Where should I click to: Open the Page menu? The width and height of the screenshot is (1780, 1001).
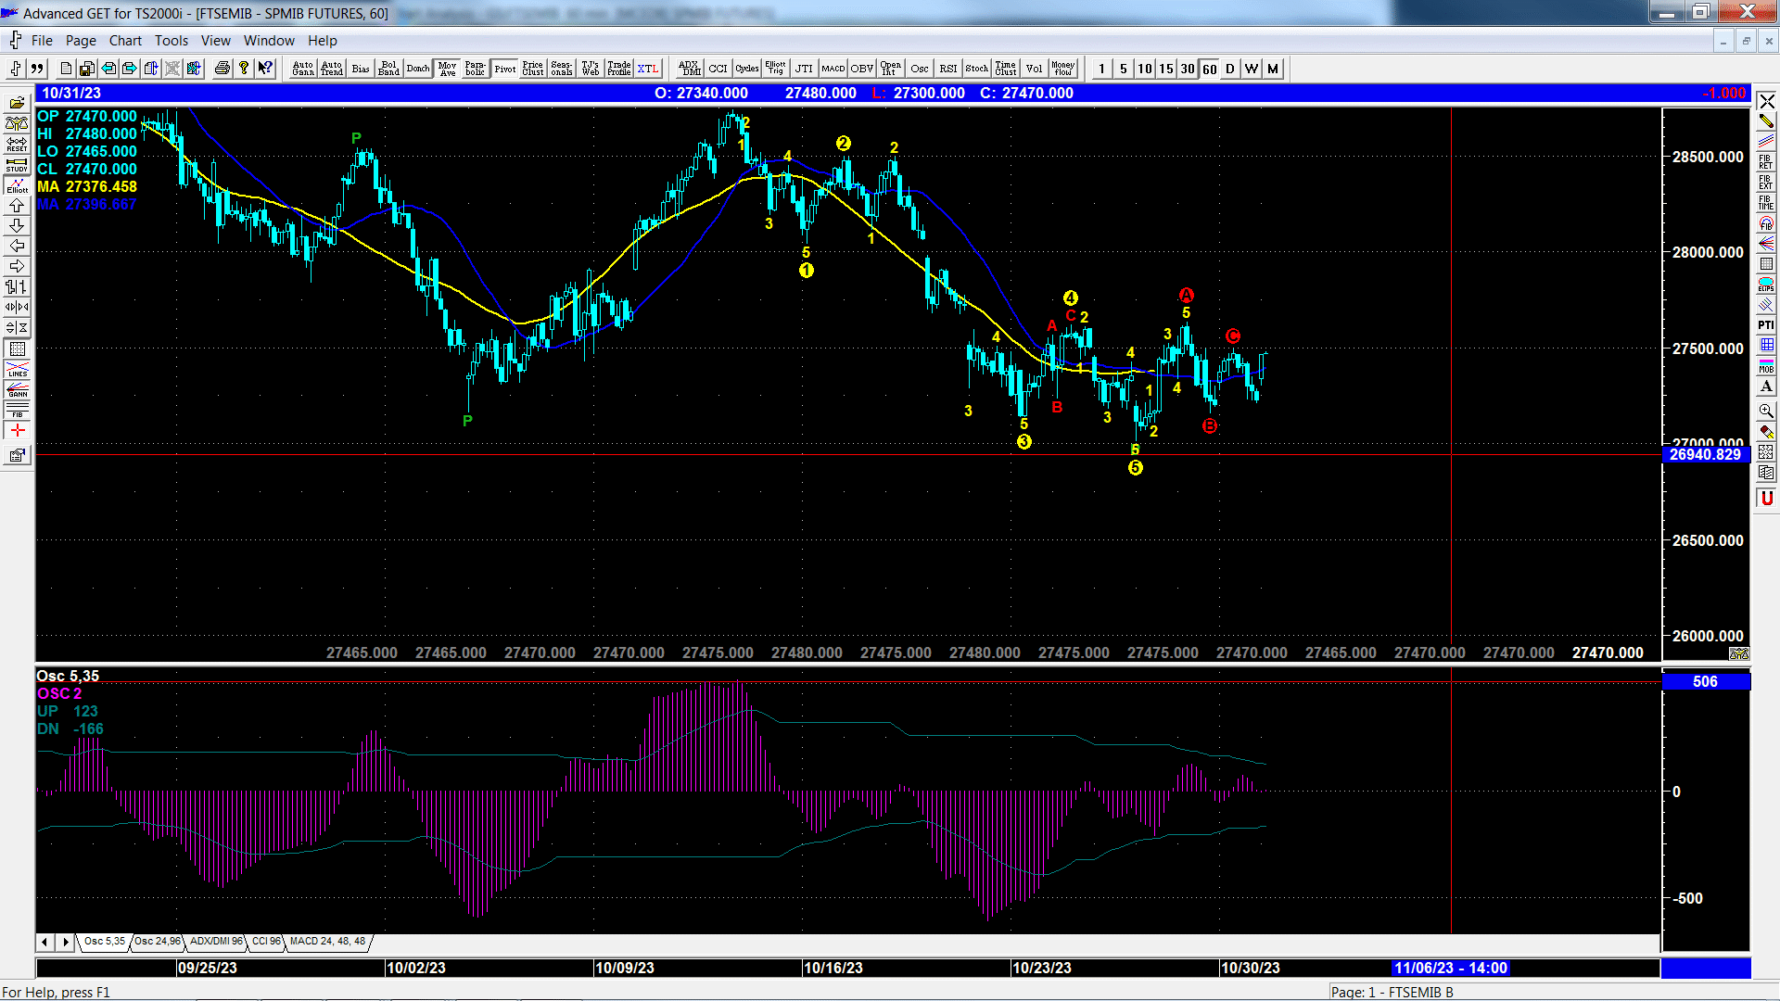81,41
